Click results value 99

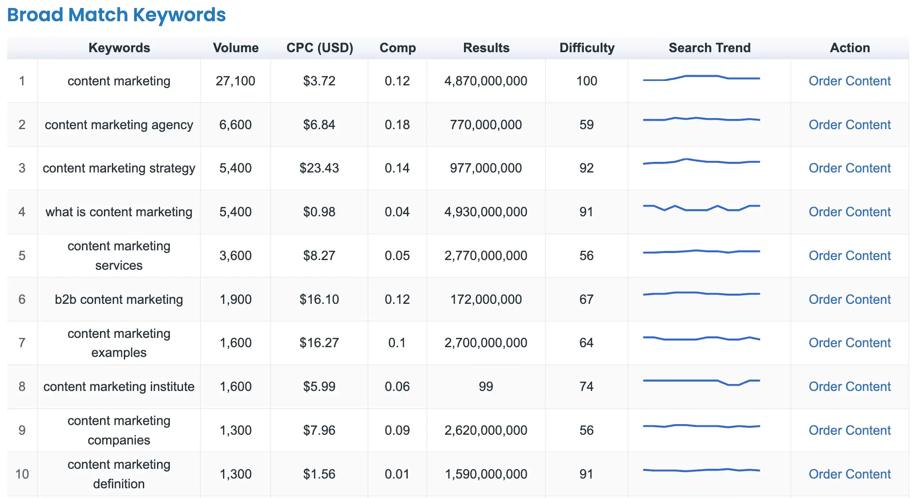tap(486, 387)
